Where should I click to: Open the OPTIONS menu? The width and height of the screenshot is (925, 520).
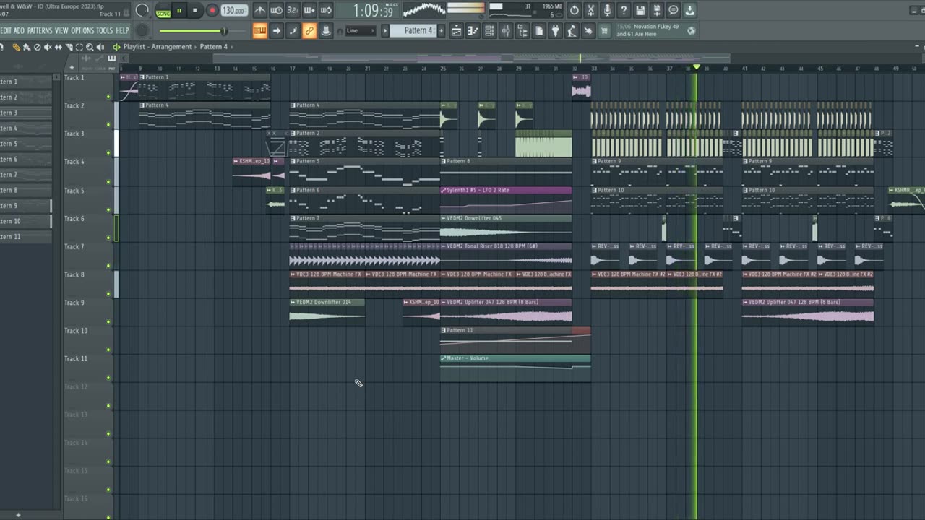pyautogui.click(x=82, y=30)
